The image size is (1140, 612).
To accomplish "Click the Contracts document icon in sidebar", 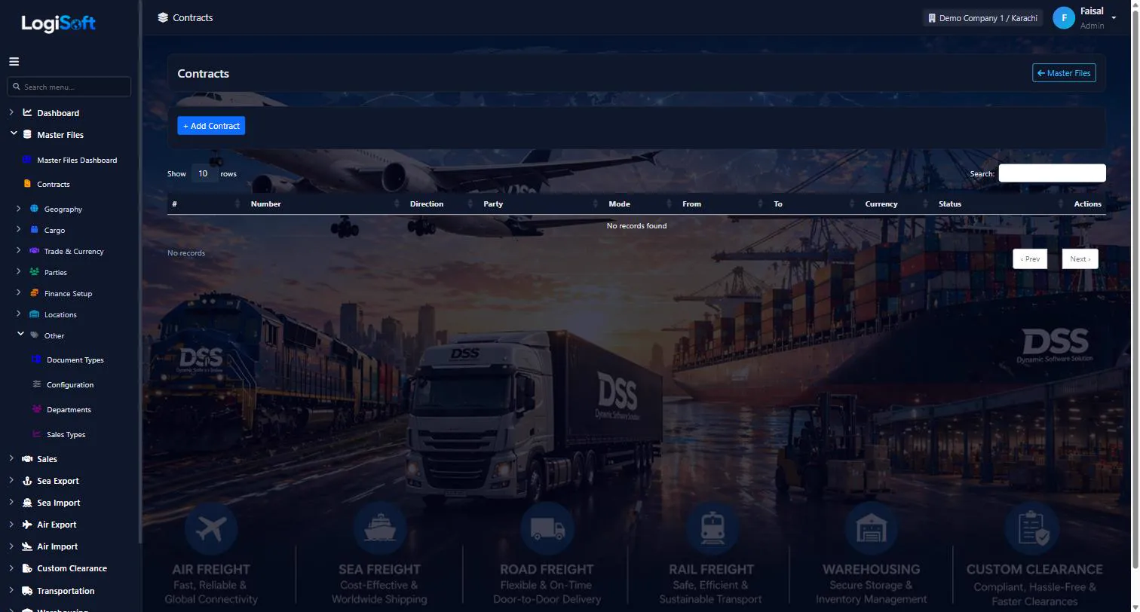I will pos(27,184).
